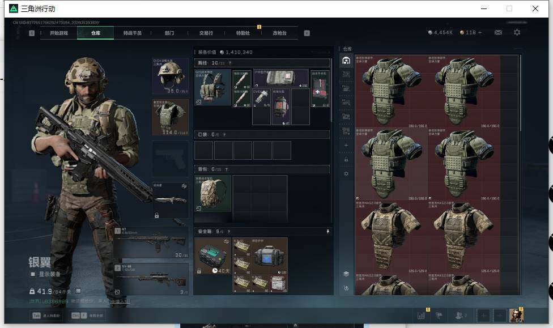This screenshot has height=328, width=553.
Task: Click the grey duffel bag in the safe box
Action: (x=269, y=256)
